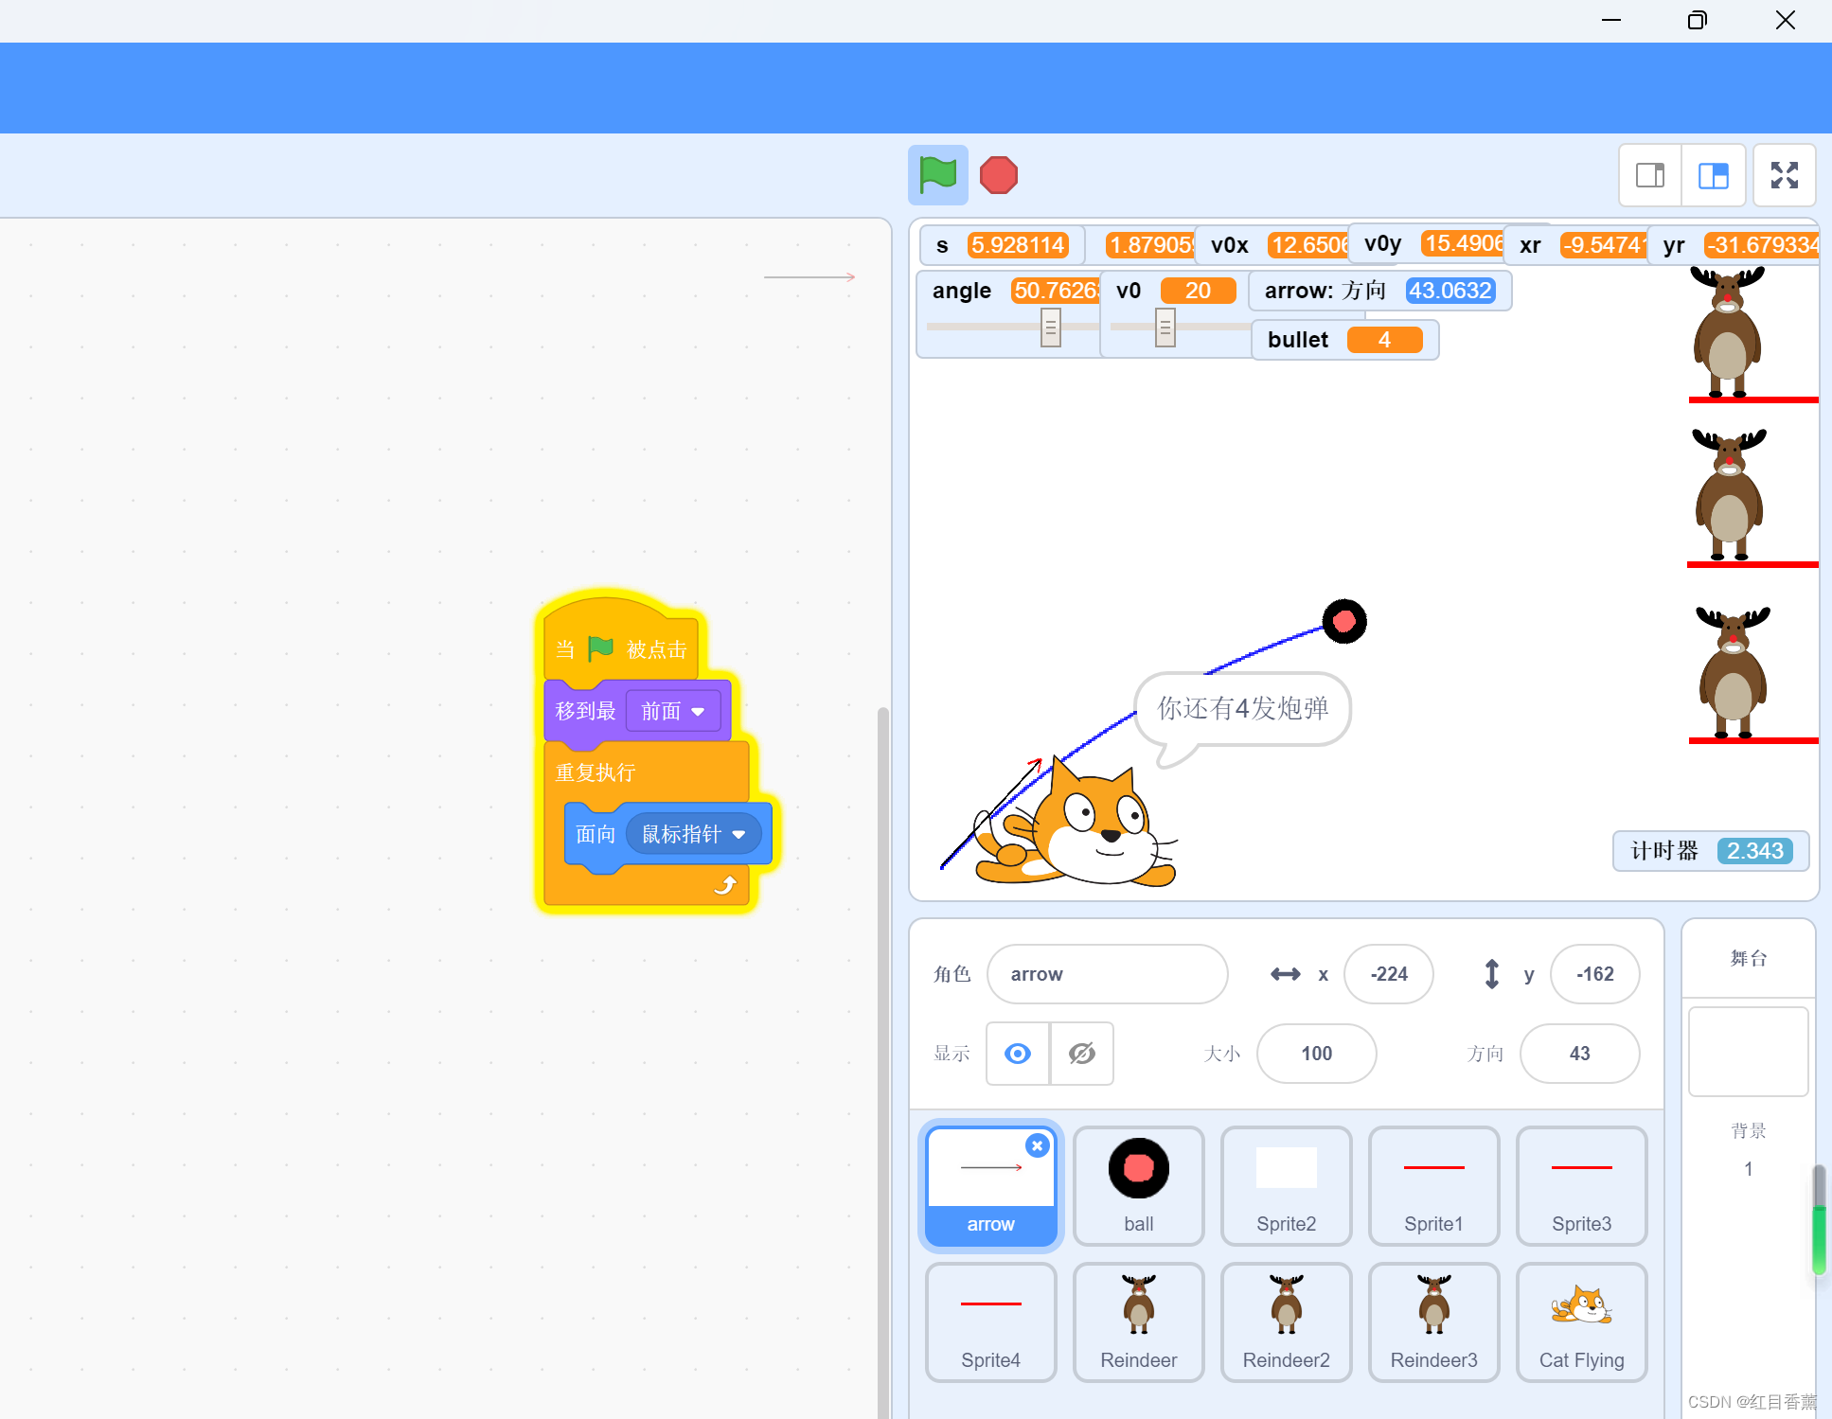The height and width of the screenshot is (1419, 1832).
Task: Open the 前面 layer dropdown
Action: 673,711
